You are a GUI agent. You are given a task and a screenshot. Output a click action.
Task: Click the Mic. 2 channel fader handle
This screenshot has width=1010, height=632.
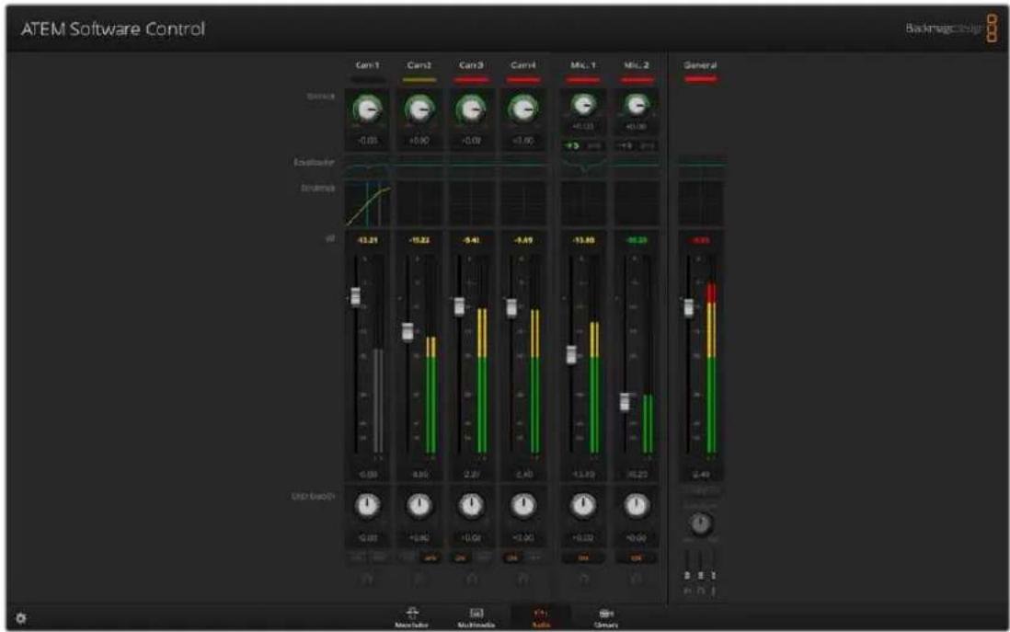[625, 401]
